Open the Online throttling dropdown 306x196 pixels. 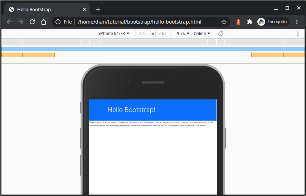point(202,34)
